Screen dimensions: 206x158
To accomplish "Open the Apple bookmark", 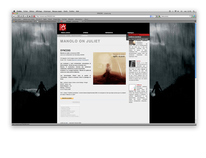I will click(45, 19).
